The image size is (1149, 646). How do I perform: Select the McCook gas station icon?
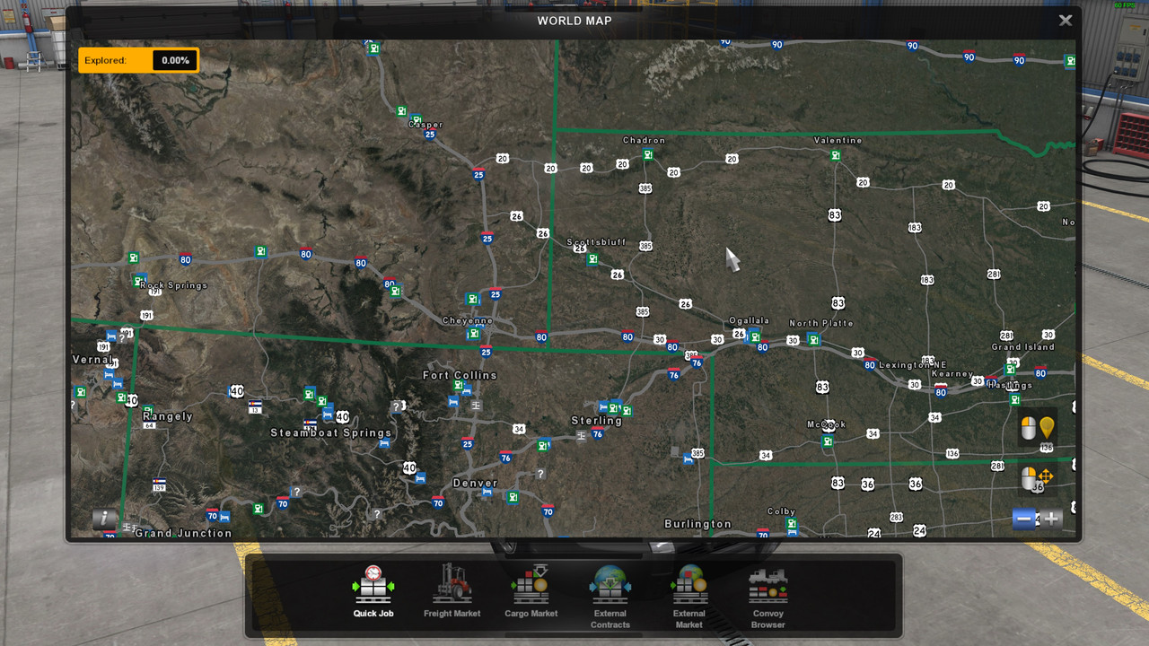coord(828,441)
